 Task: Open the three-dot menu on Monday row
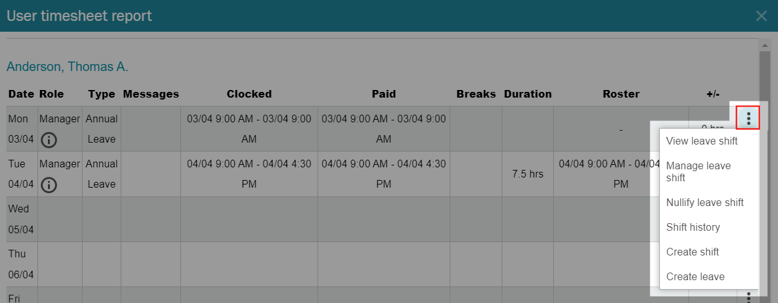coord(748,119)
